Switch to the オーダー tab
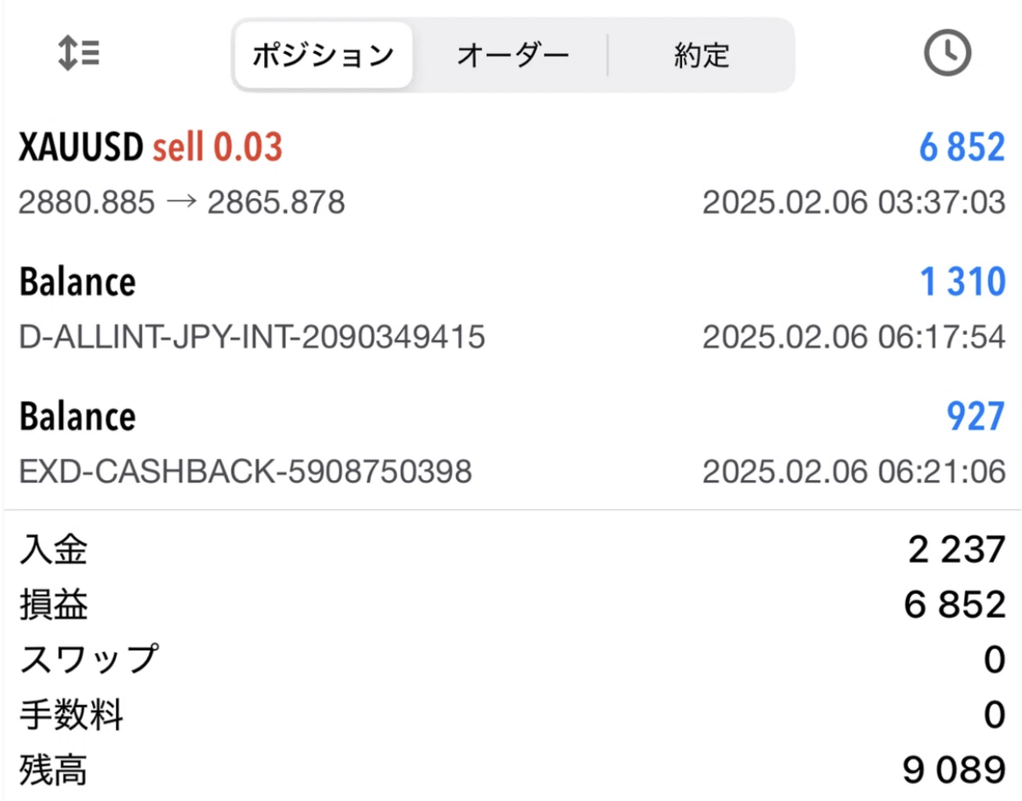 pyautogui.click(x=514, y=54)
